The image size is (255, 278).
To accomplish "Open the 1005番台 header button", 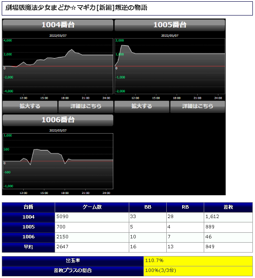I will coord(170,25).
